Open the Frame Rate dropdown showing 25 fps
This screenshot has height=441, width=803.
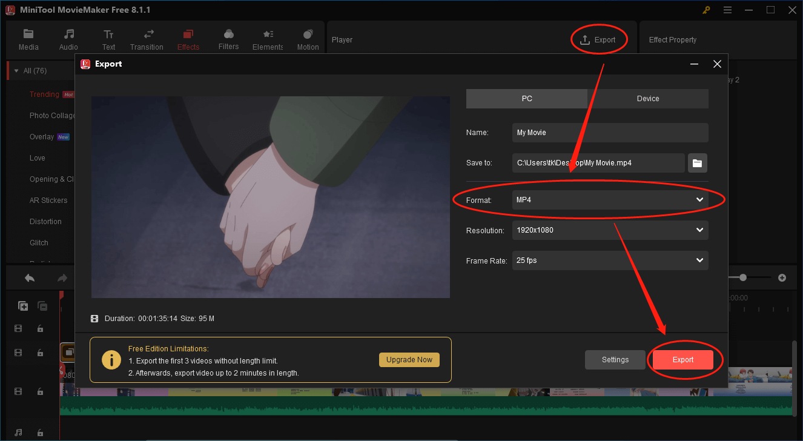click(x=610, y=260)
